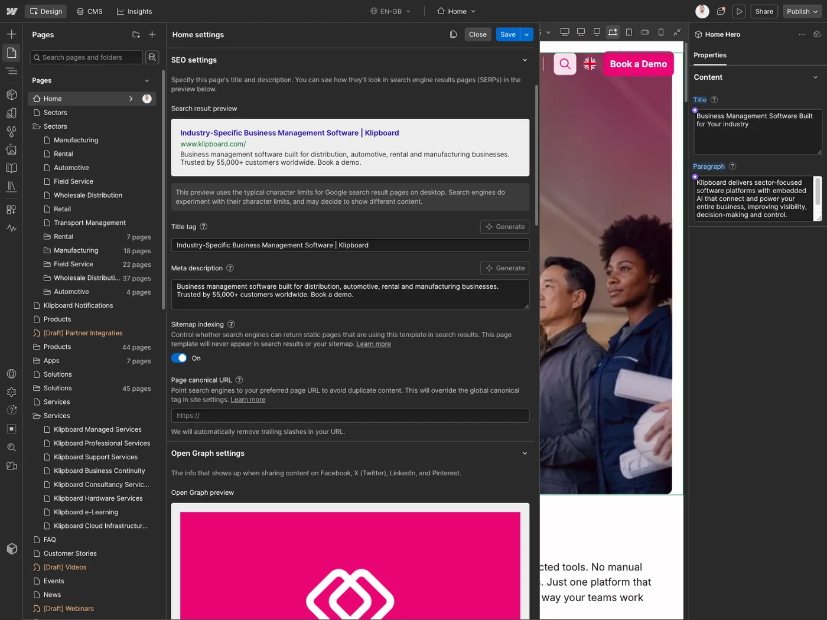Toggle Sitemap indexing switch
This screenshot has width=827, height=620.
tap(179, 358)
